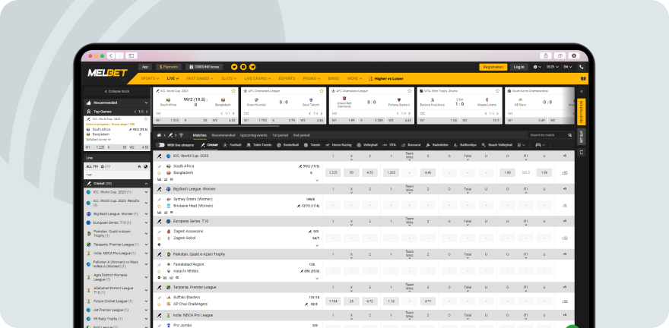669x328 pixels.
Task: Expand Detailed score in Top Games
Action: click(99, 139)
